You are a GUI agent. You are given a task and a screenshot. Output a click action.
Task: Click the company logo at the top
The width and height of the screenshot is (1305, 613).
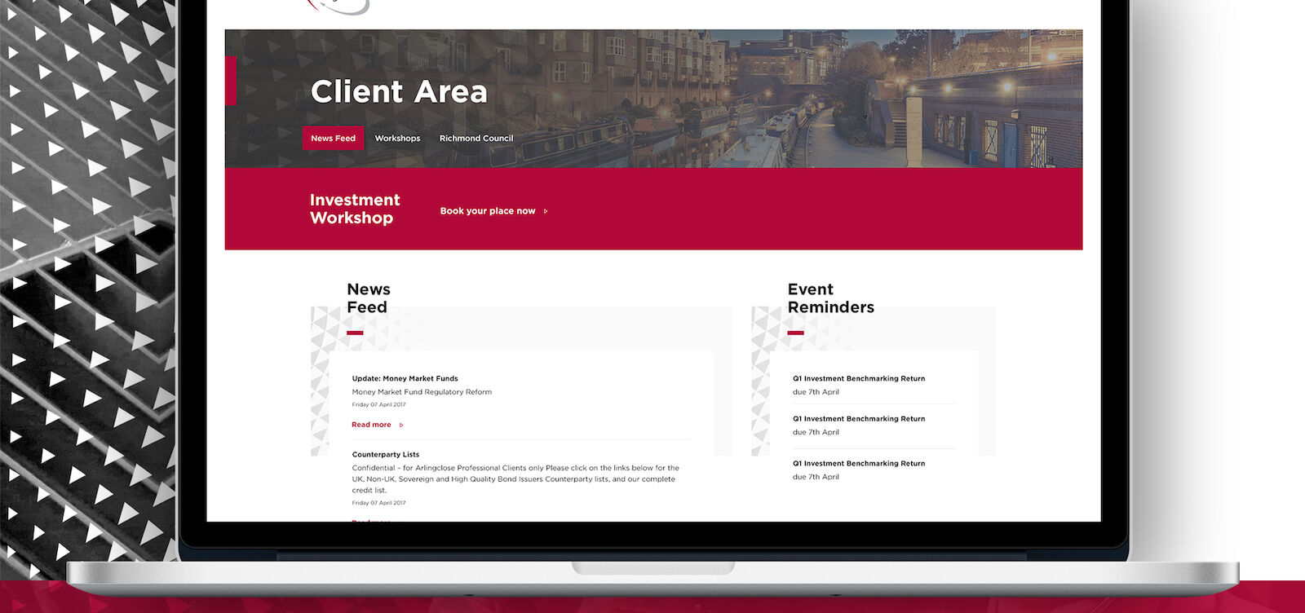(x=338, y=7)
